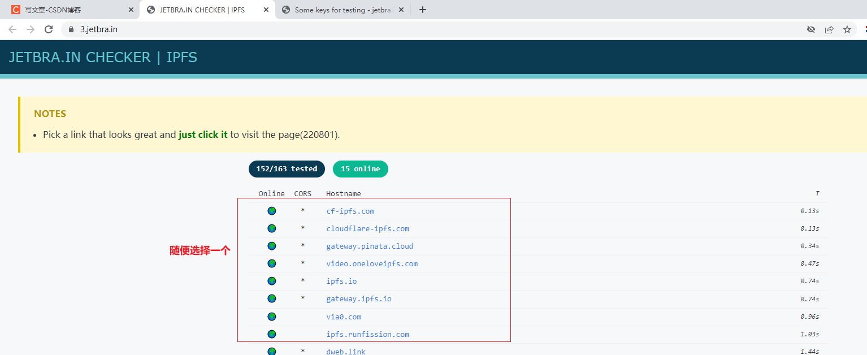
Task: Open a new browser tab with the plus button
Action: click(422, 9)
